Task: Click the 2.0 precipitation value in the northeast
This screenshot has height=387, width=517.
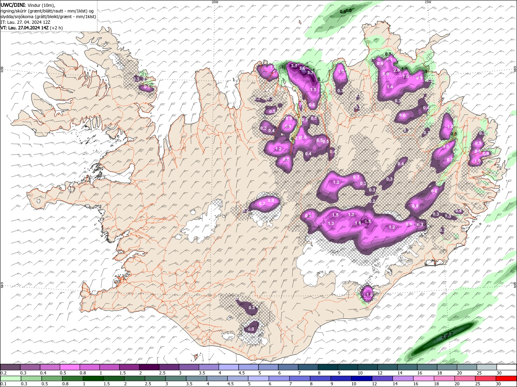Action: pyautogui.click(x=397, y=70)
